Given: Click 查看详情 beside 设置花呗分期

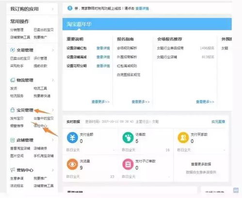Looking at the screenshot, I should [x=103, y=66].
